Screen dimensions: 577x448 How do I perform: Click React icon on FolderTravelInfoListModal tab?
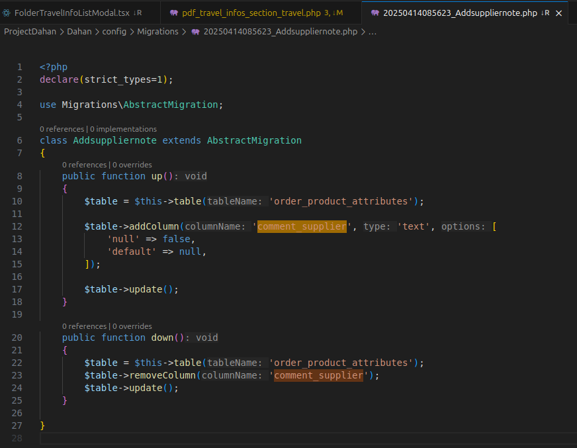pyautogui.click(x=7, y=13)
